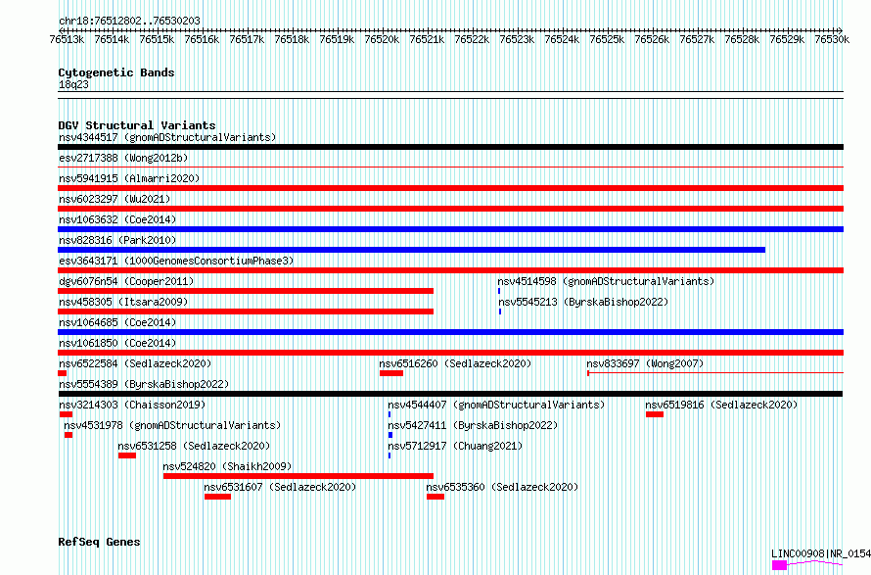Click the thin red esv2717388 variant line
The width and height of the screenshot is (871, 575).
tap(450, 167)
